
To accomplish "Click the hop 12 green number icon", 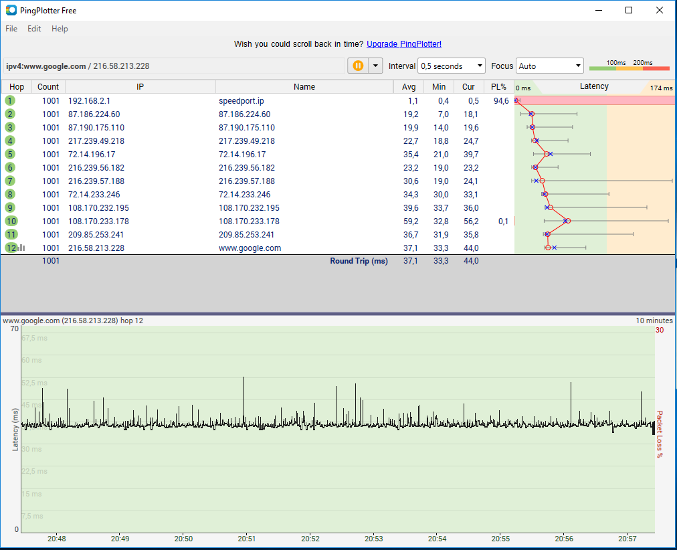I will (x=11, y=248).
